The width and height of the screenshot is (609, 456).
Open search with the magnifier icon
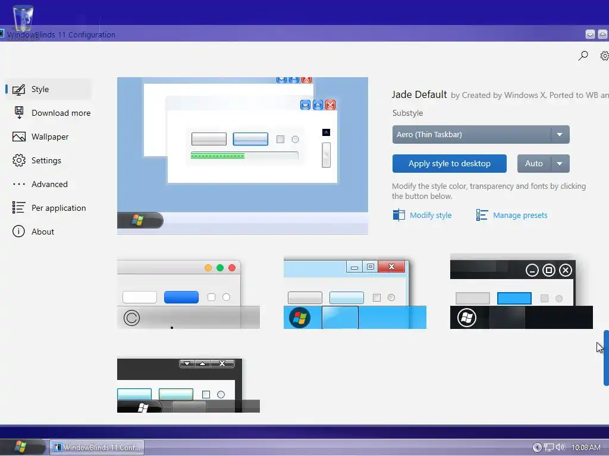click(583, 56)
